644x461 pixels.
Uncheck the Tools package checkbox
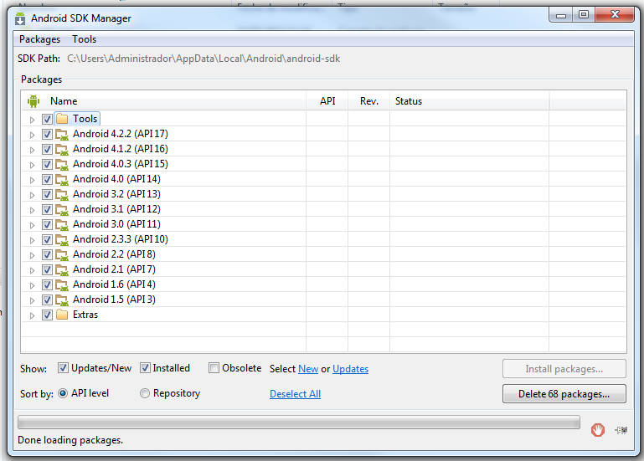pyautogui.click(x=47, y=120)
